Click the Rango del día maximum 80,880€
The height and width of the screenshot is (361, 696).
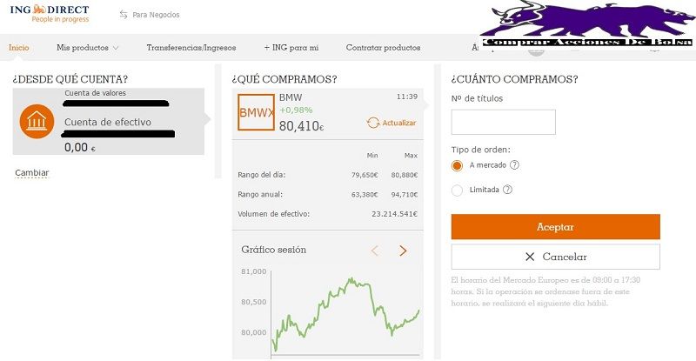[405, 175]
